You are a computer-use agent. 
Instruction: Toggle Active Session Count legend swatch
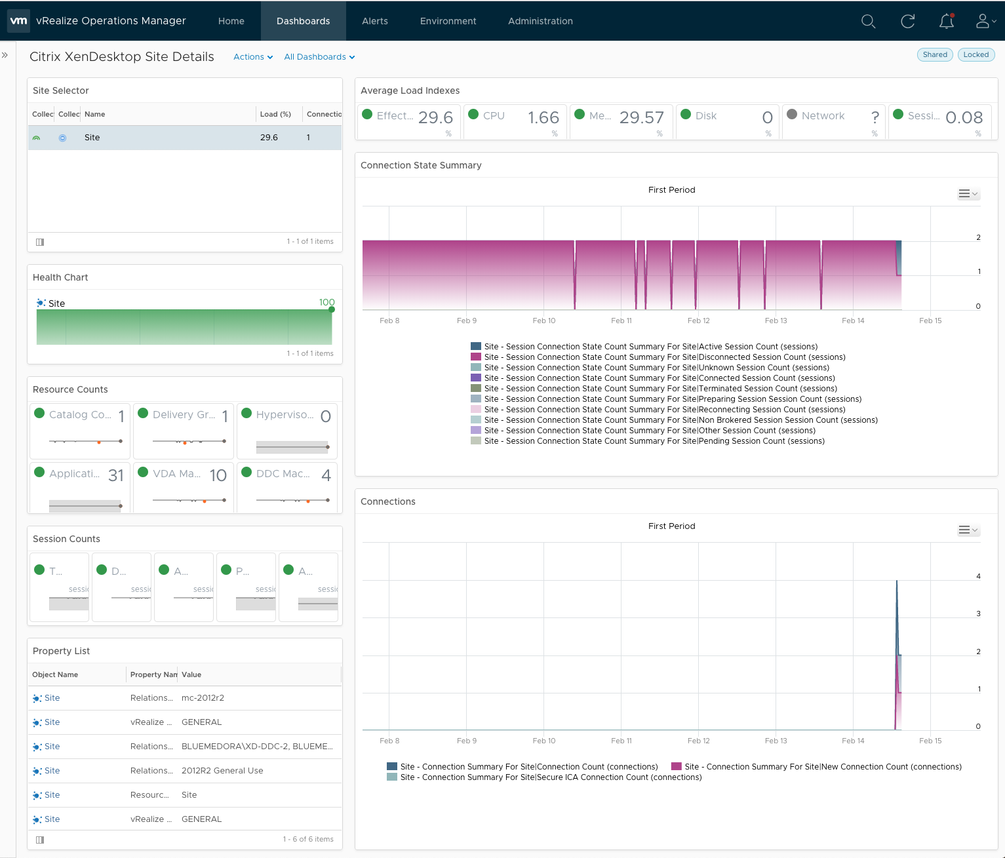point(476,347)
